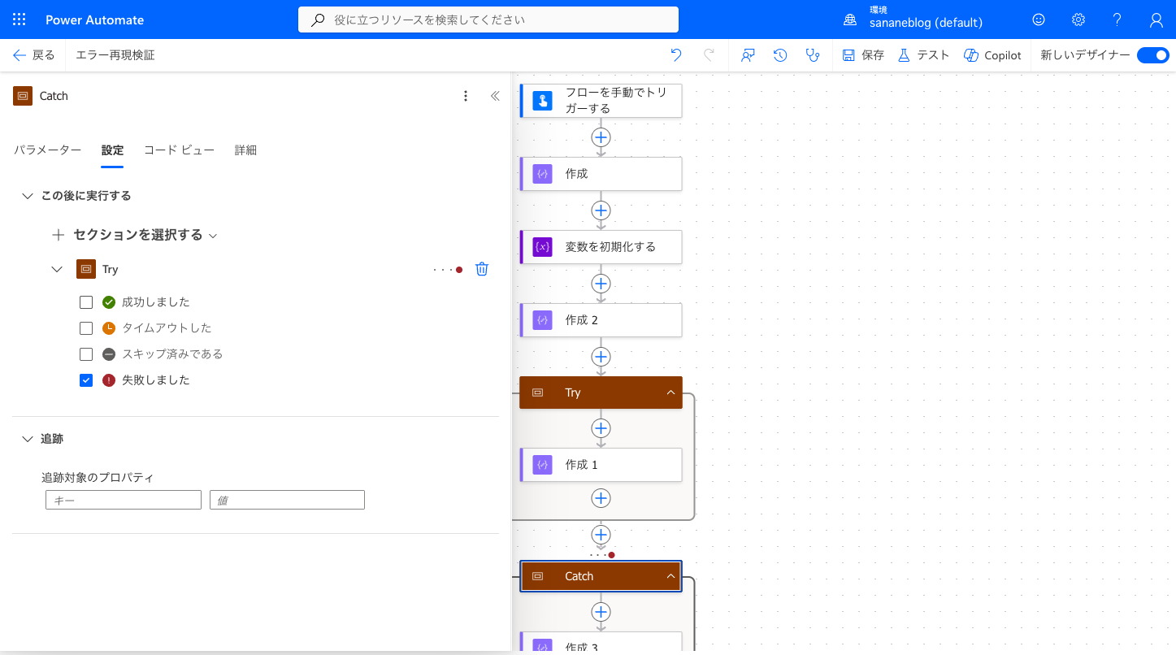The image size is (1176, 655).
Task: Click the flow name エラー再現検証
Action: pyautogui.click(x=115, y=55)
